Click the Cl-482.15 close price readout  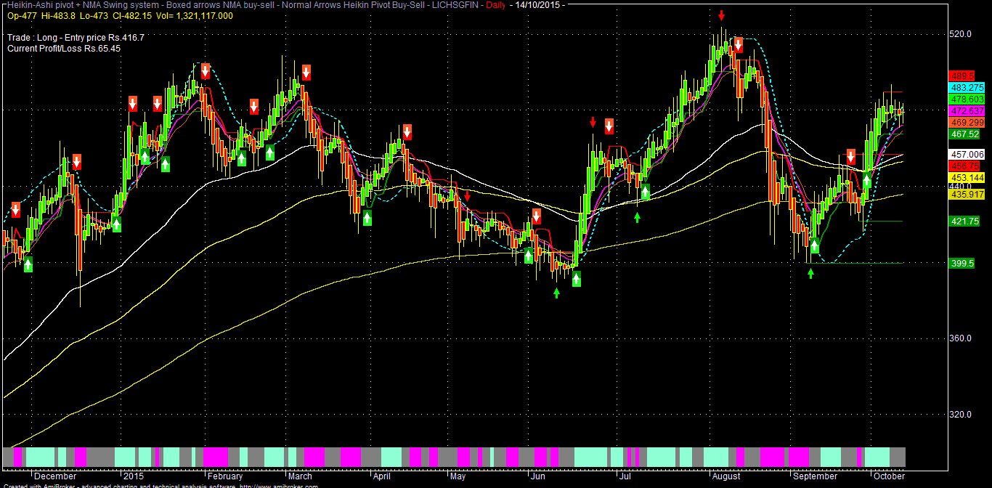(131, 15)
